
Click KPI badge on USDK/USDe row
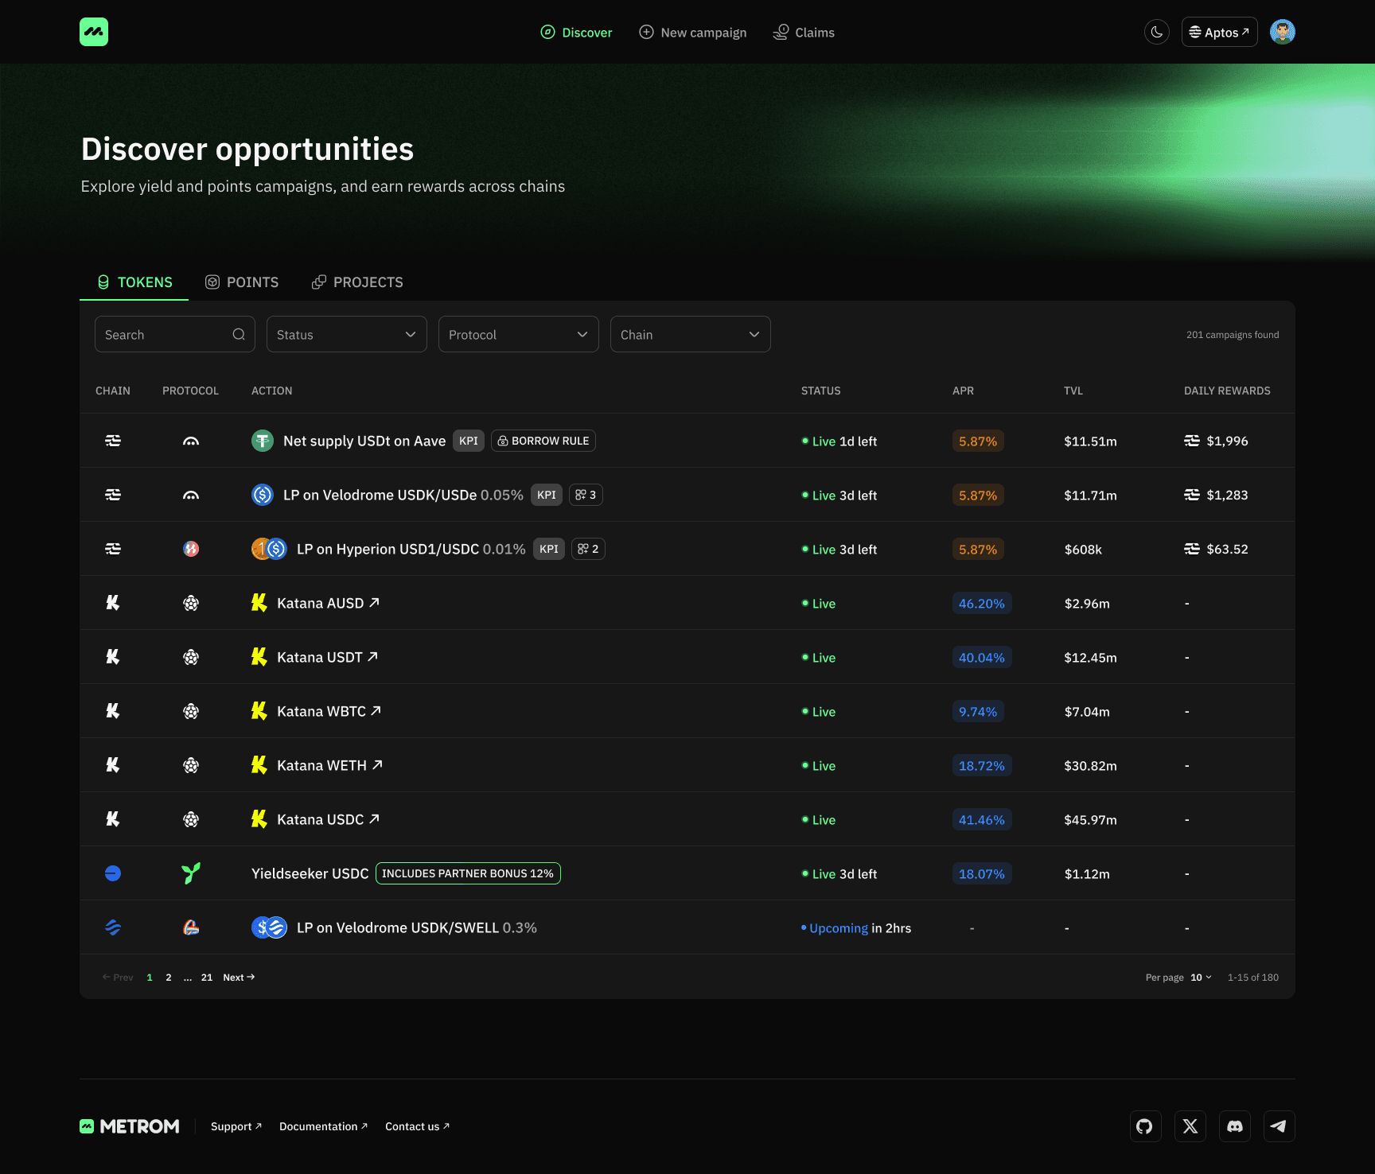pos(547,495)
